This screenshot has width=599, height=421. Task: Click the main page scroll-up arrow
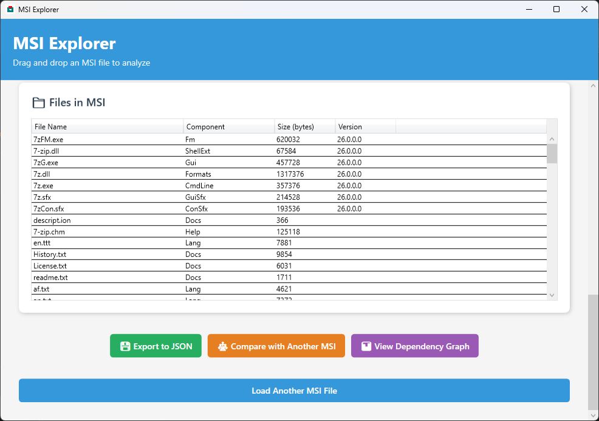[x=593, y=86]
